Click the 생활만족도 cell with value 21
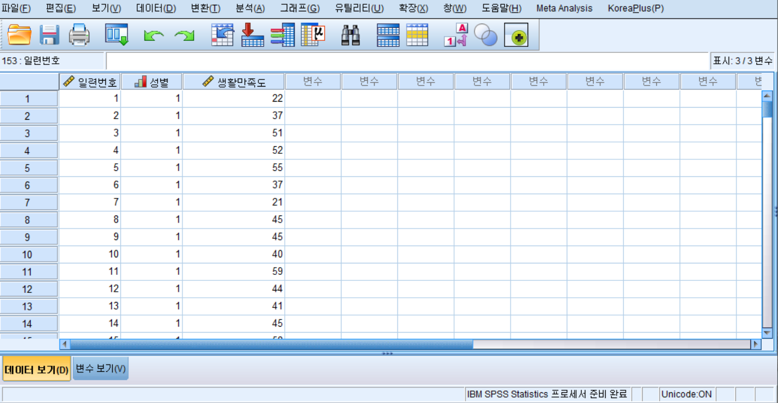Image resolution: width=778 pixels, height=403 pixels. pos(234,203)
